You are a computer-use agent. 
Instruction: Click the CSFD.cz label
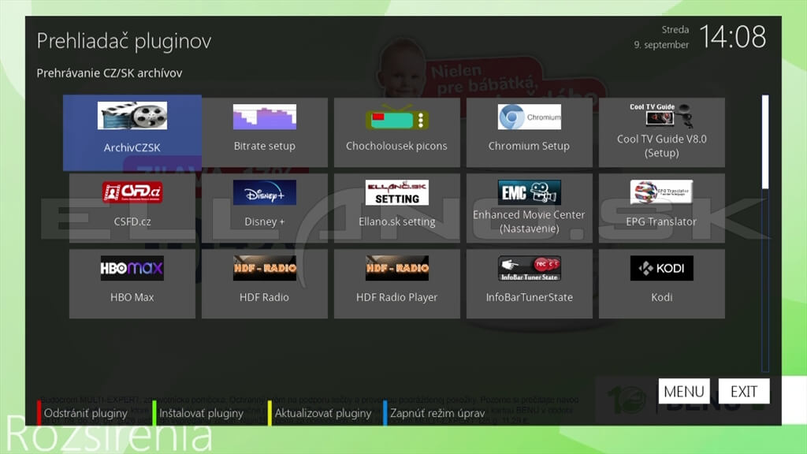pyautogui.click(x=132, y=221)
